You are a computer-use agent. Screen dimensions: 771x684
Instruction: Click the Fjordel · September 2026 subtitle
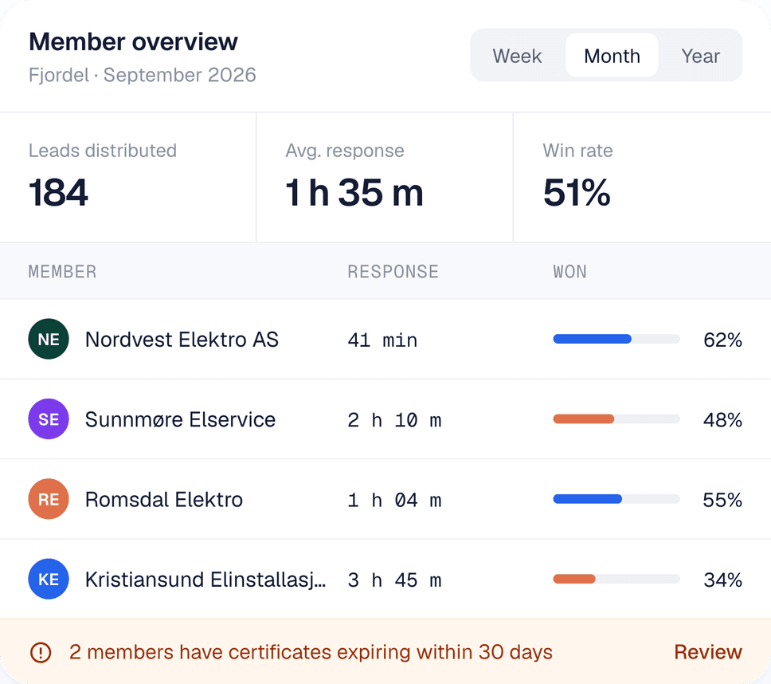(142, 75)
